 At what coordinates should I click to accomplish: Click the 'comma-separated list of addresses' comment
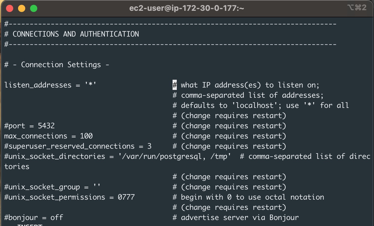point(252,95)
